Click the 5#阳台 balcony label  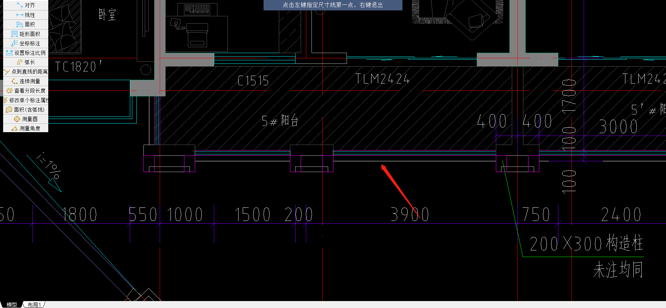(x=280, y=121)
